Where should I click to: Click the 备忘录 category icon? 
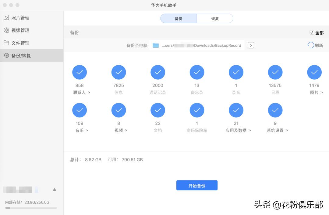click(197, 72)
